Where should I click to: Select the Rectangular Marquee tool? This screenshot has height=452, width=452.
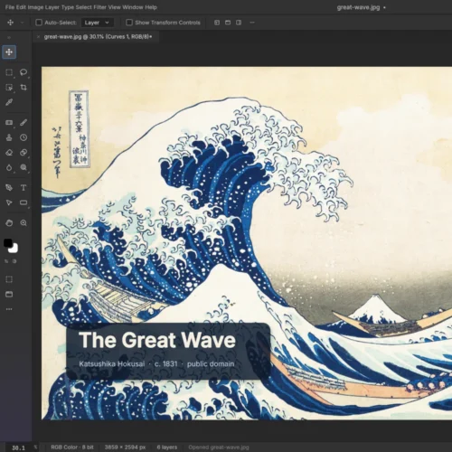coord(9,72)
